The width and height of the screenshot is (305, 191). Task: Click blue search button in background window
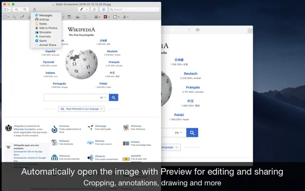click(192, 133)
